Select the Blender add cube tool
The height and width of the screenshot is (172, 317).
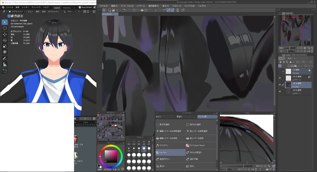click(5, 71)
